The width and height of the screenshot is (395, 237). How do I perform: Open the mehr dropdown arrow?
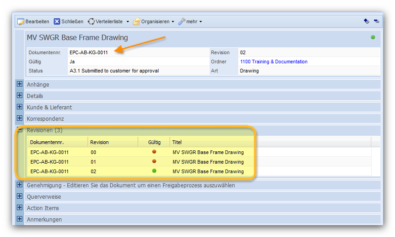point(200,22)
